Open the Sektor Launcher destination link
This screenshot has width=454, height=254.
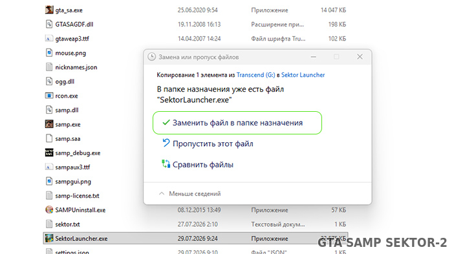(x=303, y=75)
